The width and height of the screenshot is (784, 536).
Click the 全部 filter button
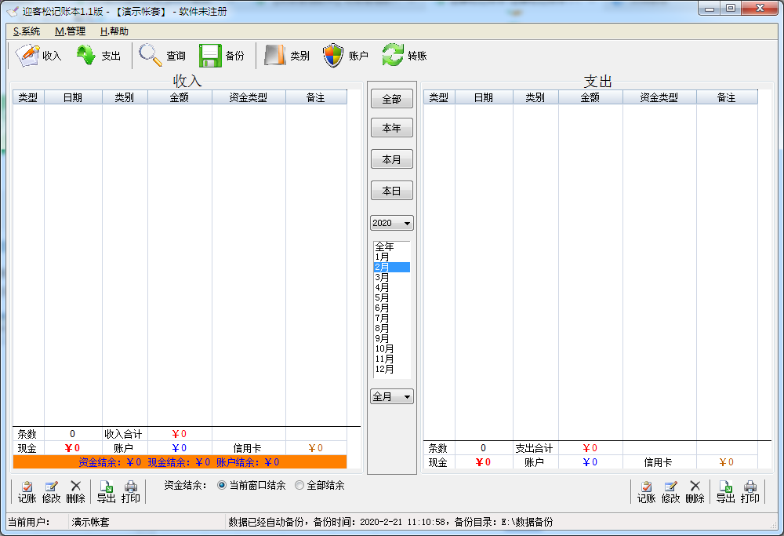[392, 99]
